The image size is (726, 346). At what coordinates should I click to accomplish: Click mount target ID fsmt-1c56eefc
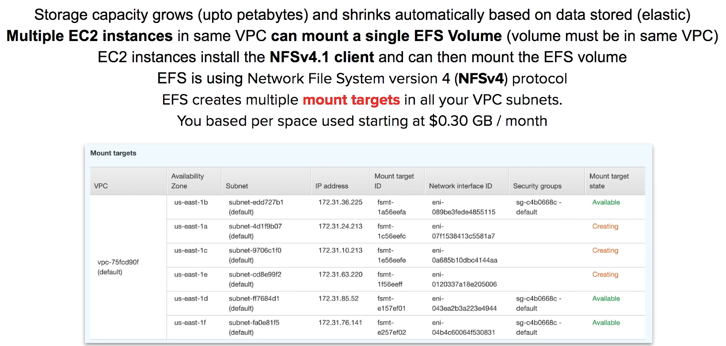point(392,231)
